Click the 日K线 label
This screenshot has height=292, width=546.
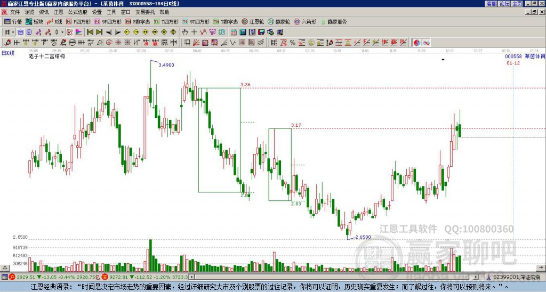point(8,53)
